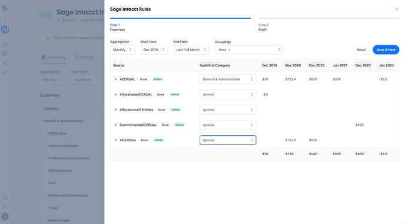The width and height of the screenshot is (405, 224).
Task: Click the Reset button
Action: tap(361, 50)
